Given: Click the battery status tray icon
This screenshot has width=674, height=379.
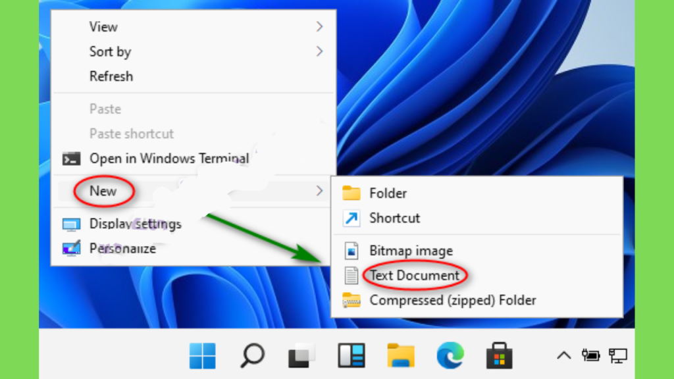Looking at the screenshot, I should pyautogui.click(x=591, y=356).
